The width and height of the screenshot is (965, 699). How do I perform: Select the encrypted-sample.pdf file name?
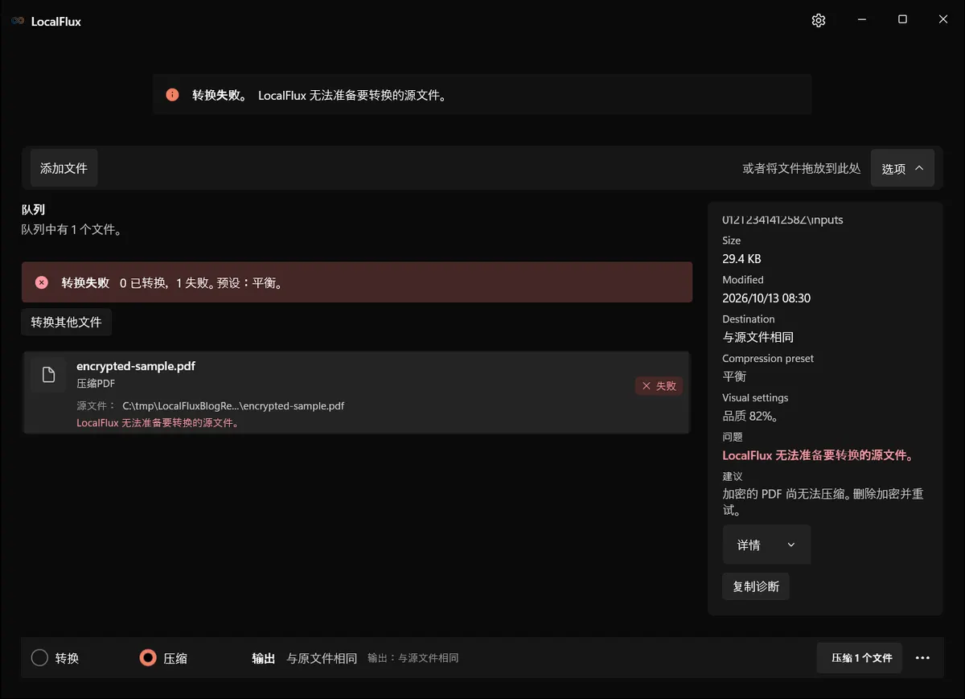[x=136, y=366]
